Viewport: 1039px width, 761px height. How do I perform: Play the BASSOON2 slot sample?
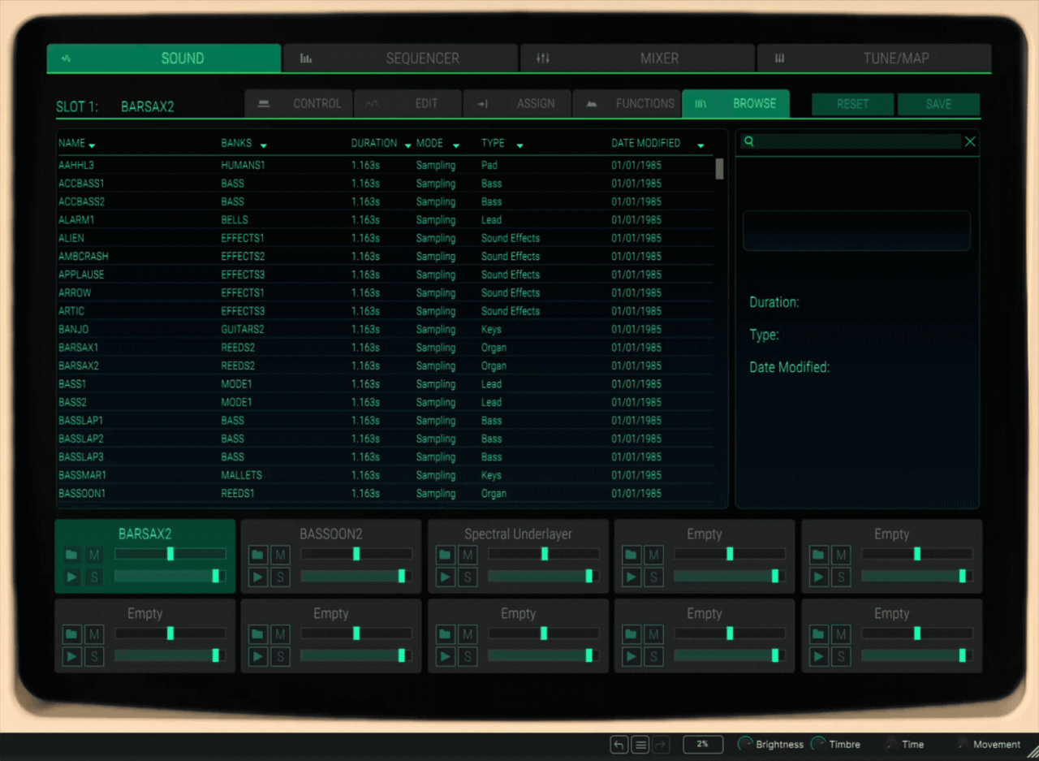(258, 577)
